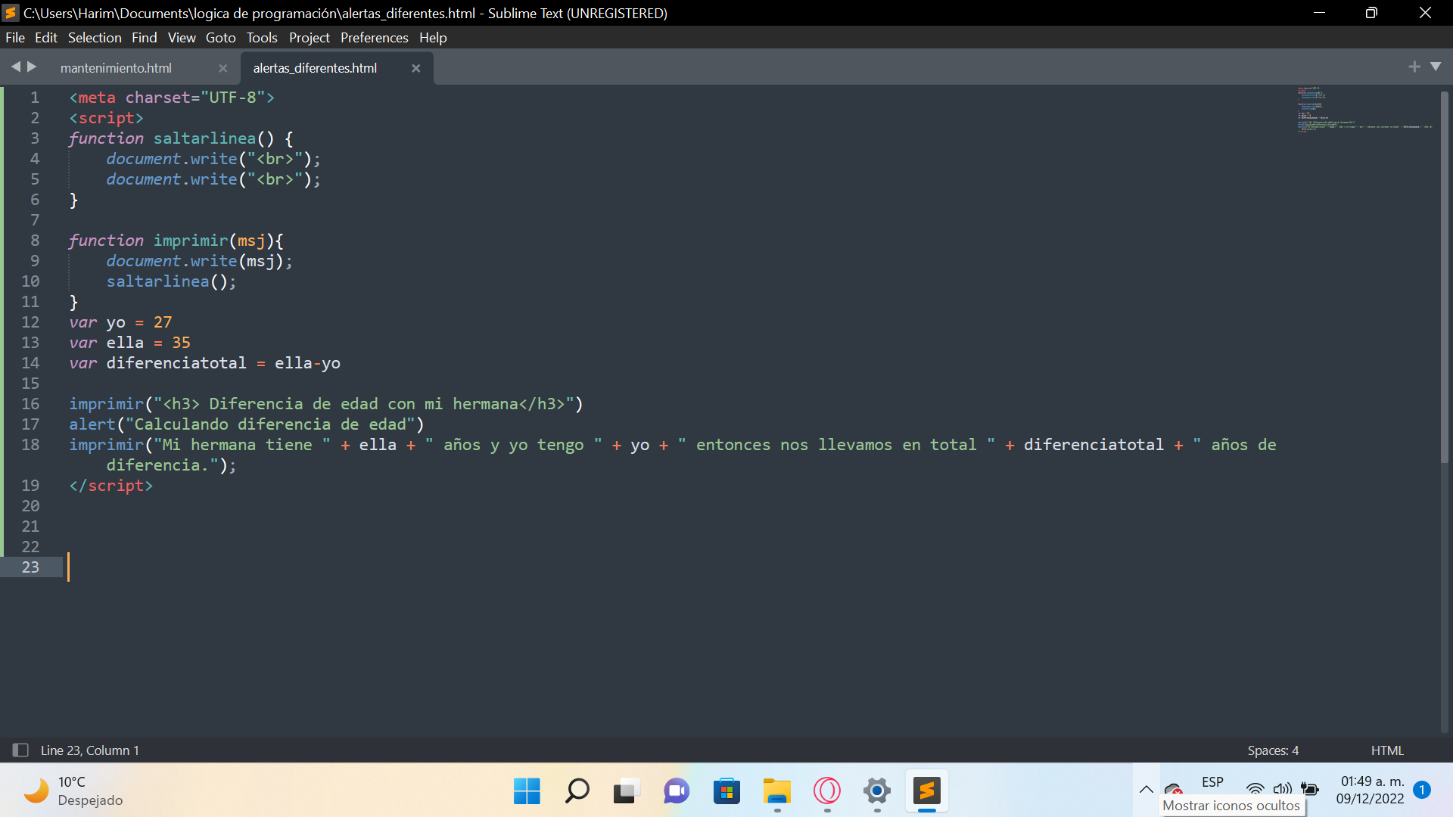The width and height of the screenshot is (1453, 817).
Task: Open the weather widget showing 10°C
Action: point(73,791)
